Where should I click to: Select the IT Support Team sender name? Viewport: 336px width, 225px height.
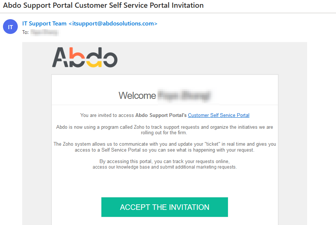(44, 24)
